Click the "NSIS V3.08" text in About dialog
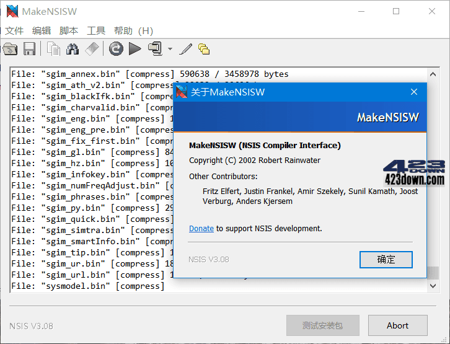The width and height of the screenshot is (450, 344). point(209,260)
